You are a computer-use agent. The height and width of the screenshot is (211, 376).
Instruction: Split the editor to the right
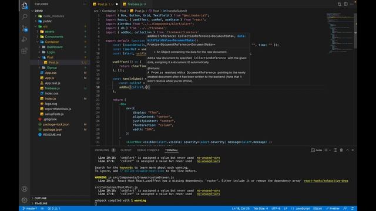tap(346, 4)
